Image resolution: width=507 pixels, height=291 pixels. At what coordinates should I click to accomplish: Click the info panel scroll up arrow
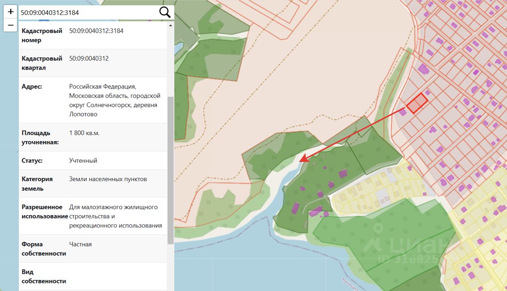coord(170,25)
